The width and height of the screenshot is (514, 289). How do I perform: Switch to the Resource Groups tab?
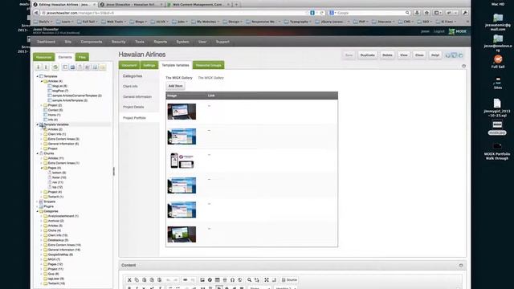coord(209,65)
